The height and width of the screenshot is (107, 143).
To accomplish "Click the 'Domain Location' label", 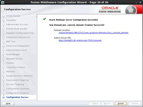I will [x=62, y=30].
